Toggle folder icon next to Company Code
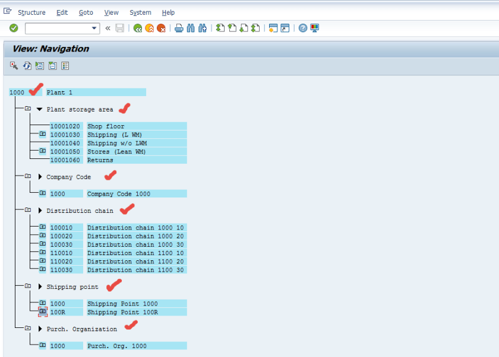This screenshot has height=357, width=499. (x=28, y=176)
